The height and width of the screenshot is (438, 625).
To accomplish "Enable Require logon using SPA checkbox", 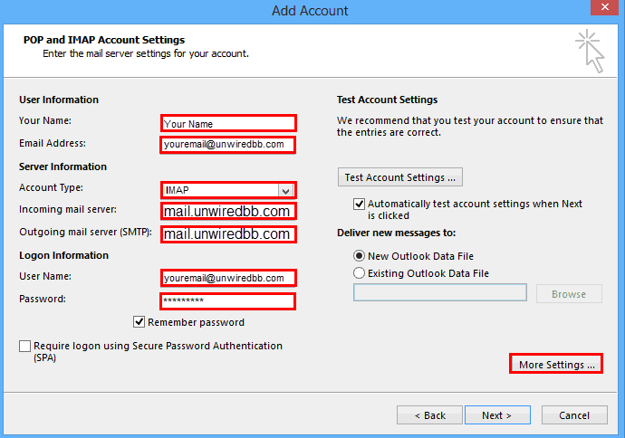I will click(x=24, y=346).
